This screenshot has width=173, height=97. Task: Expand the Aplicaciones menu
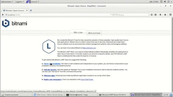tap(7, 2)
